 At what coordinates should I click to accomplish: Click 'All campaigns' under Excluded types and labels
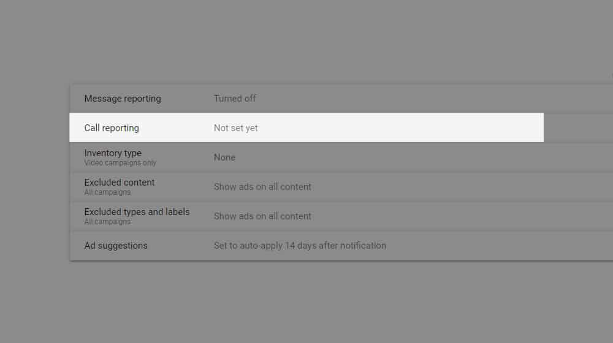[x=107, y=222]
